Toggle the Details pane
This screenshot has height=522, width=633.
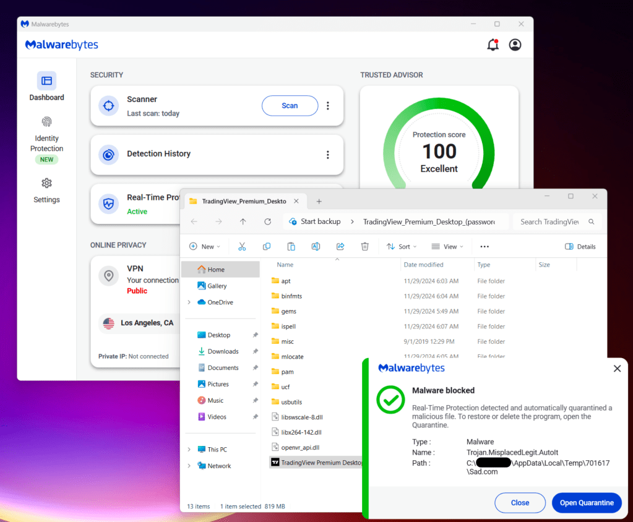tap(580, 247)
